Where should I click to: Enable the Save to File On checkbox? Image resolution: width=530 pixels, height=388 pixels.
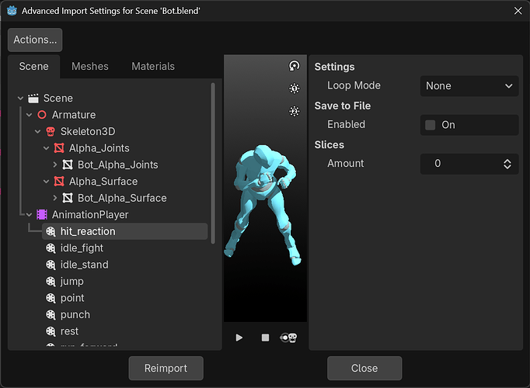430,125
